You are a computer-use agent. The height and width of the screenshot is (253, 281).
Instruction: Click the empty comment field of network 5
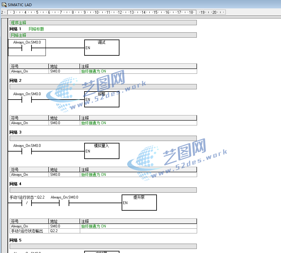pyautogui.click(x=103, y=246)
